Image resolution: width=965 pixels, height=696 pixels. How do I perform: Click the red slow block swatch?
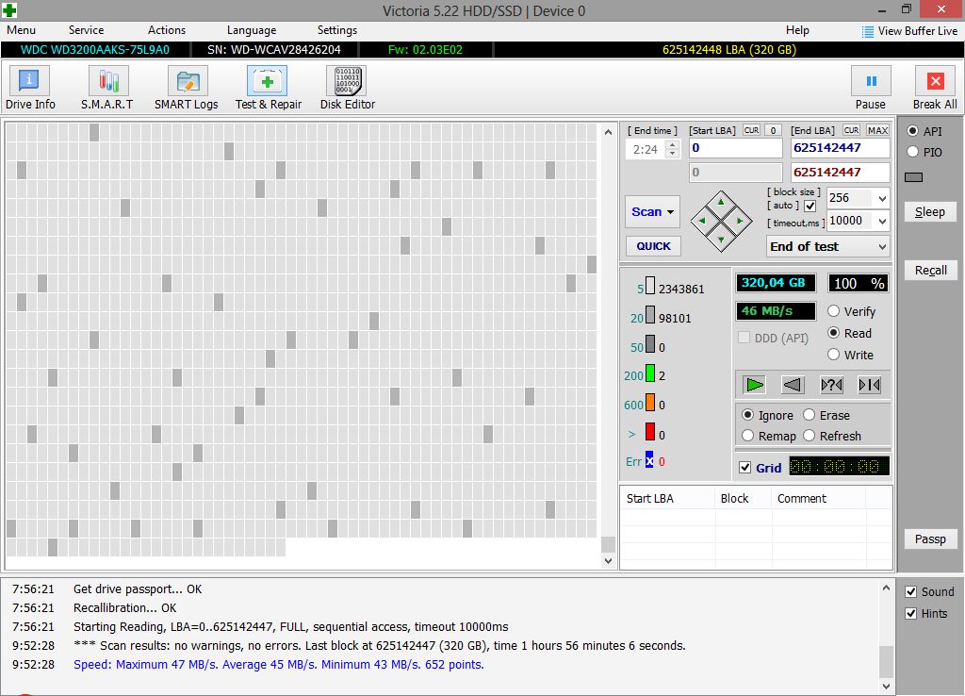coord(650,432)
